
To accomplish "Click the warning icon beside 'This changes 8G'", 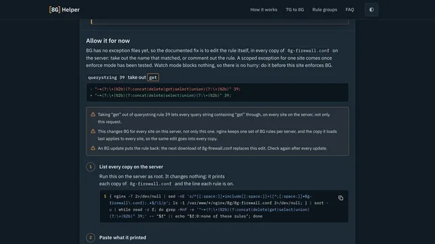I will [x=93, y=131].
